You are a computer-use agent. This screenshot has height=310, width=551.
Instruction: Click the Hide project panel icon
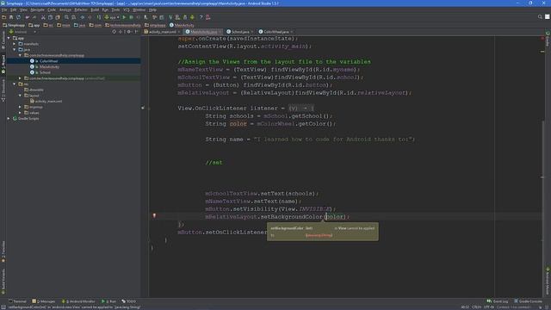pyautogui.click(x=136, y=32)
